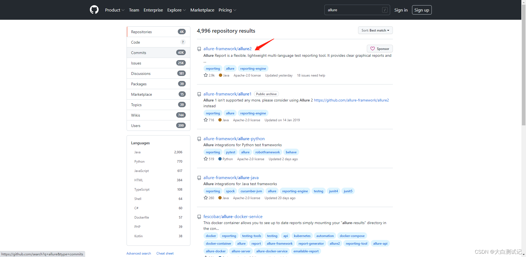Open the allure-framework/allure-python repository link
Viewport: 526px width, 257px height.
pos(234,139)
